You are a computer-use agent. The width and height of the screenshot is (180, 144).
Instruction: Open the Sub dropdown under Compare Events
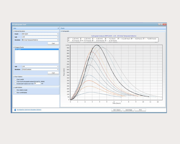click(40, 67)
